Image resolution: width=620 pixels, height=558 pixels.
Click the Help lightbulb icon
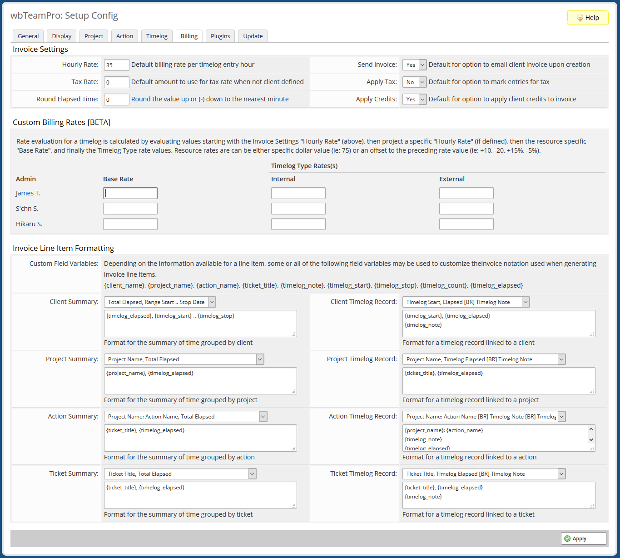click(580, 18)
